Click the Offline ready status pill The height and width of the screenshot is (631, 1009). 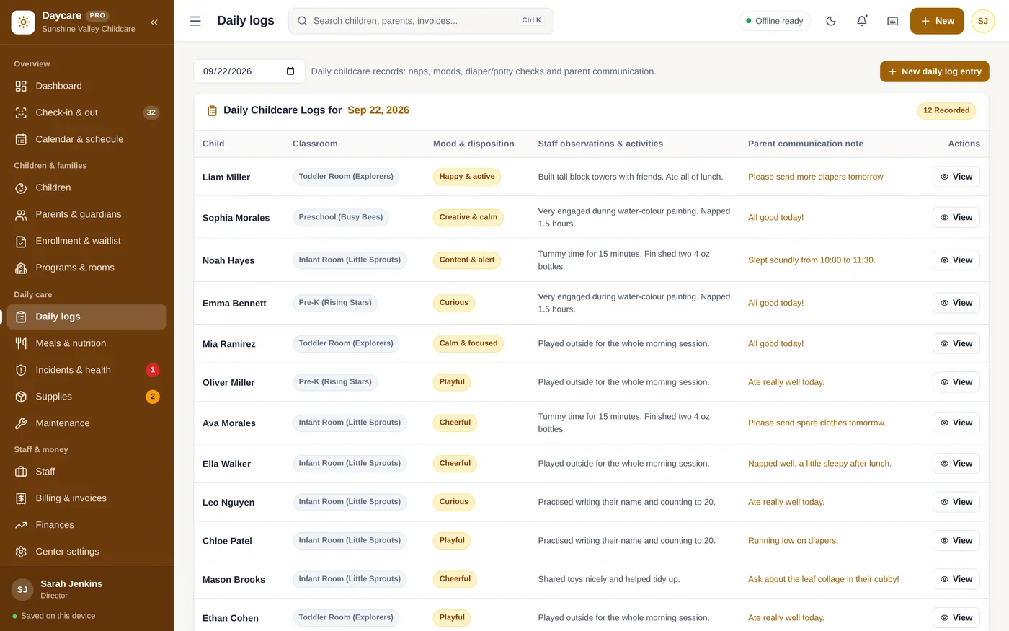[x=775, y=21]
